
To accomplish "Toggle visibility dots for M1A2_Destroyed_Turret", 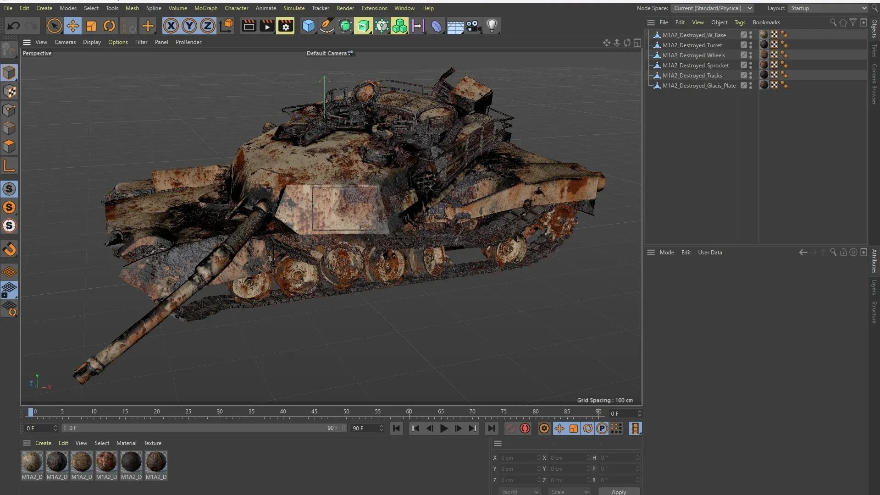I will [x=751, y=45].
